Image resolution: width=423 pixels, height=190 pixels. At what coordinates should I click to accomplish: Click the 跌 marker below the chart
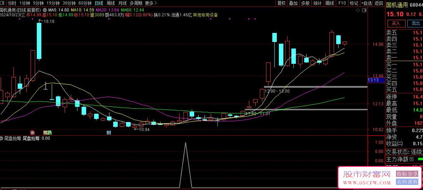click(x=49, y=133)
